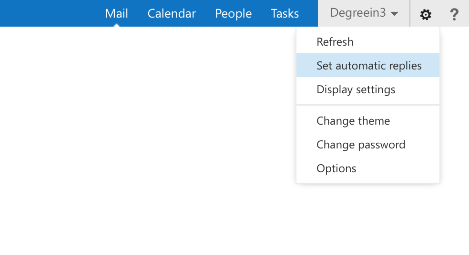Open Display settings from the menu
This screenshot has width=469, height=255.
click(x=368, y=89)
